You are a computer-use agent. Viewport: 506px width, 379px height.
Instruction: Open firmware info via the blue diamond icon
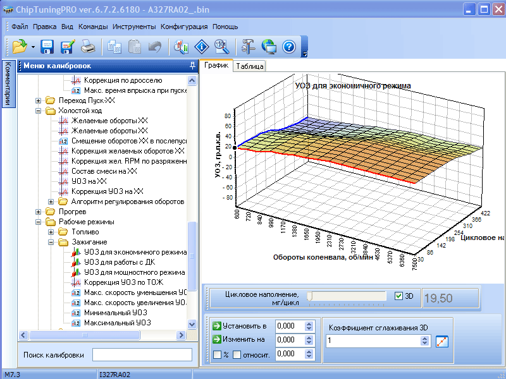202,47
